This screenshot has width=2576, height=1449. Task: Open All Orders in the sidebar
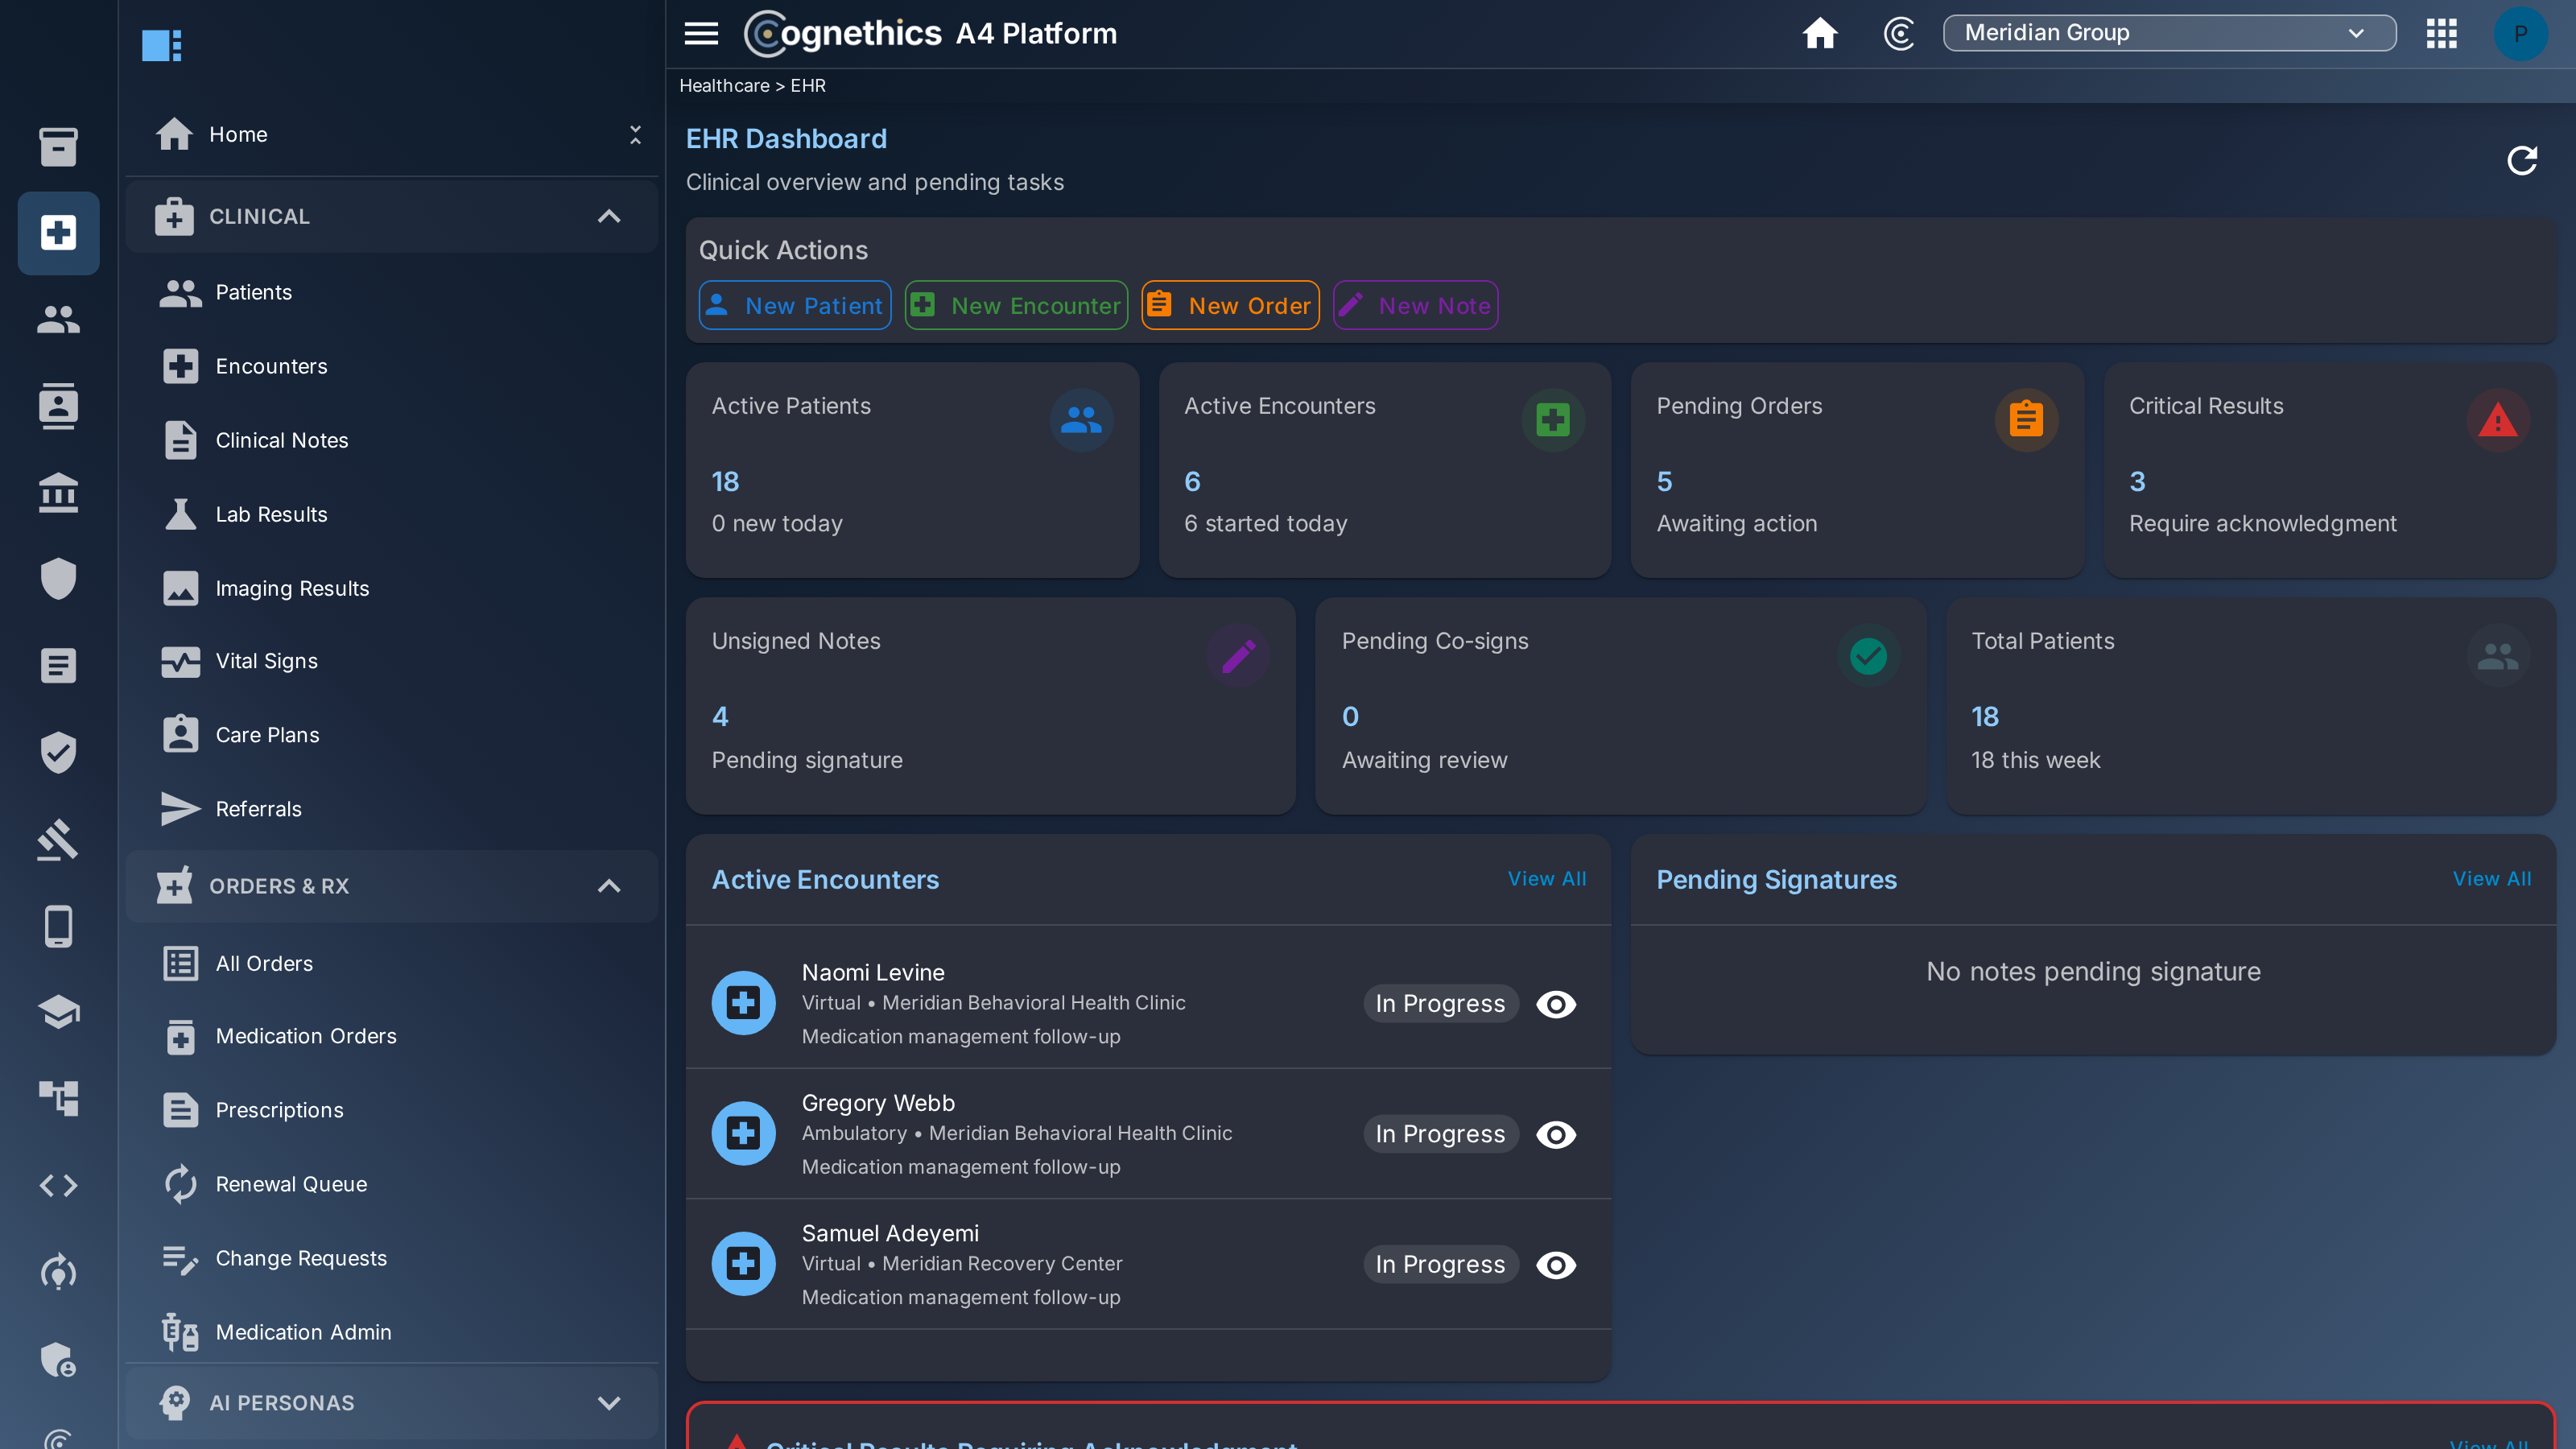point(392,963)
